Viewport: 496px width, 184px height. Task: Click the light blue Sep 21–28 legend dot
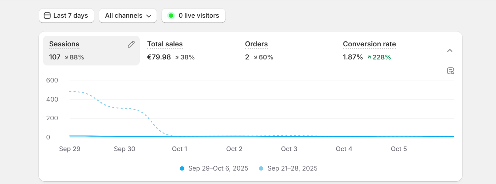pyautogui.click(x=261, y=168)
